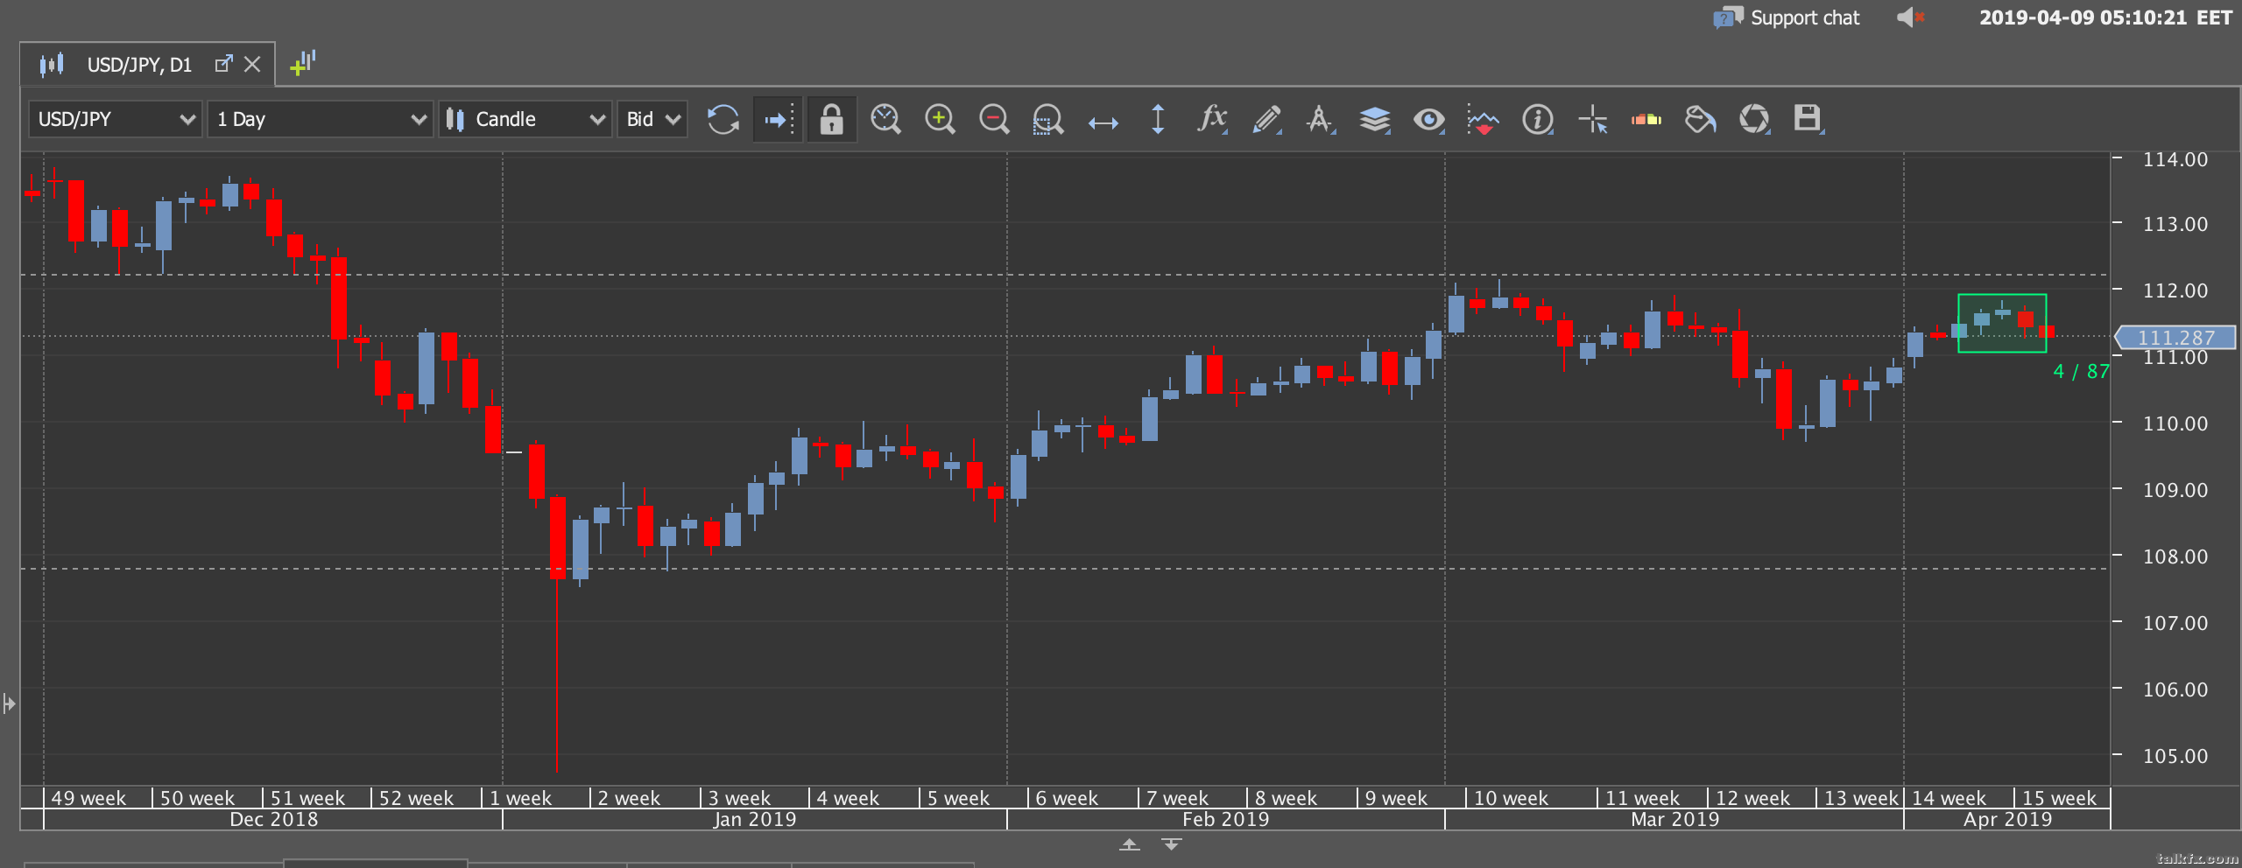Expand the left side panel arrow
Viewport: 2242px width, 868px height.
[10, 703]
